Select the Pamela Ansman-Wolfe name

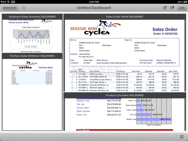pyautogui.click(x=18, y=23)
